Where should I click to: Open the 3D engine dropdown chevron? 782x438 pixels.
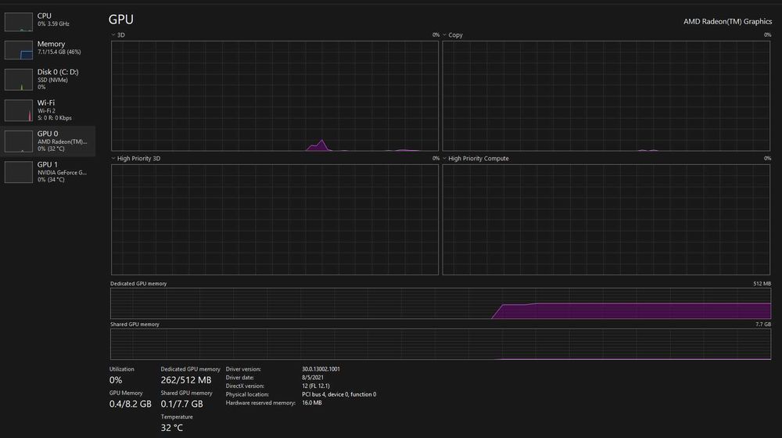click(x=113, y=35)
